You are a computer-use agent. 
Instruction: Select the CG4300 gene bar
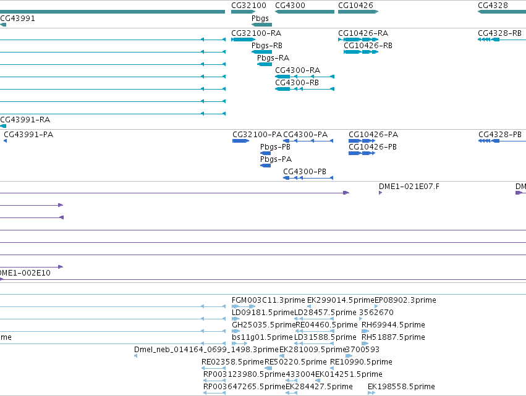point(305,12)
